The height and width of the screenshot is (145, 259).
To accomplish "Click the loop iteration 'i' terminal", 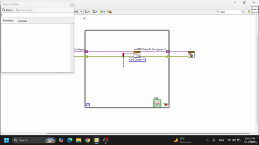I will tap(88, 105).
